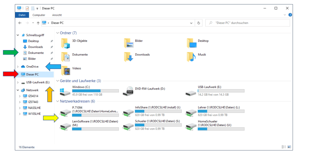Click the up-arrow navigation button
This screenshot has height=155, width=310.
tap(38, 23)
